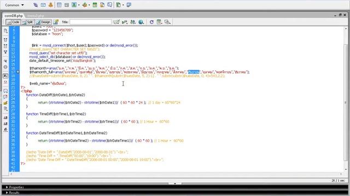The image size is (350, 196).
Task: Toggle Line Numbers in coding toolbar
Action: click(x=5, y=76)
